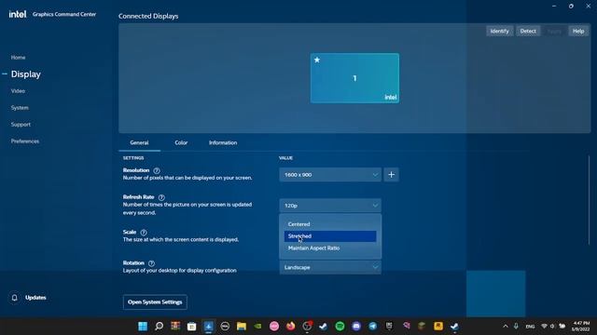Click the Identify button

click(500, 31)
